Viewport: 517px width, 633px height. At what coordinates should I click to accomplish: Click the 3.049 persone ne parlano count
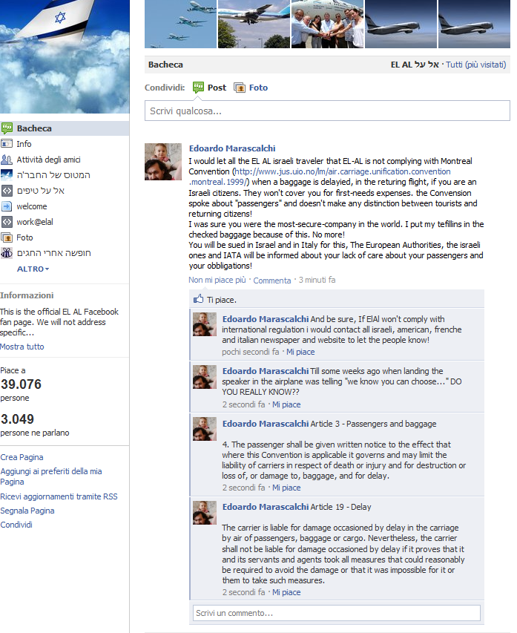(17, 419)
